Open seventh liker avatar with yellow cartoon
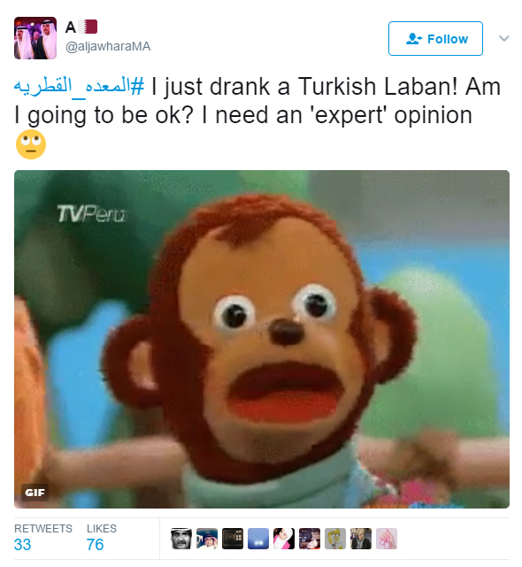 (x=335, y=539)
